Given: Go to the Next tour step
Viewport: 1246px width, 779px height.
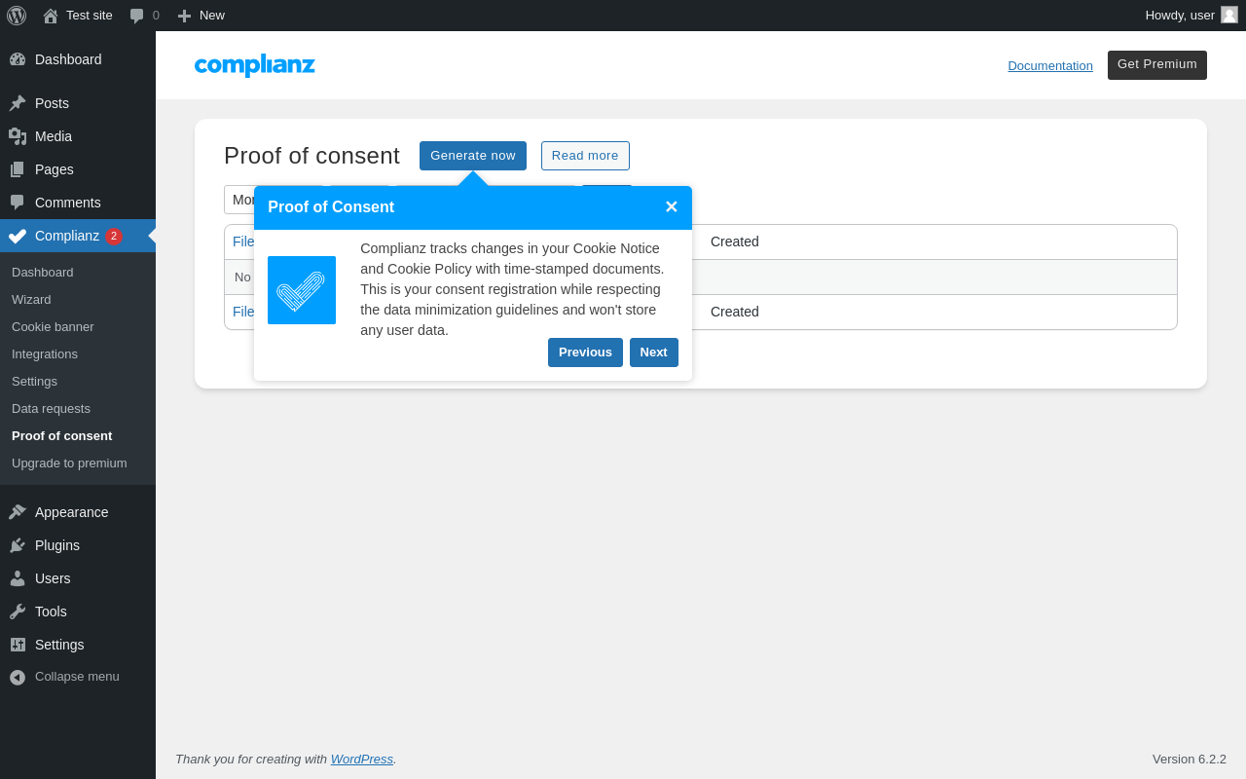Looking at the screenshot, I should click(654, 352).
